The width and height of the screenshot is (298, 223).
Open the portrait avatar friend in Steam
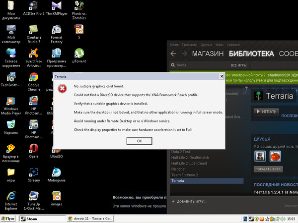click(260, 156)
